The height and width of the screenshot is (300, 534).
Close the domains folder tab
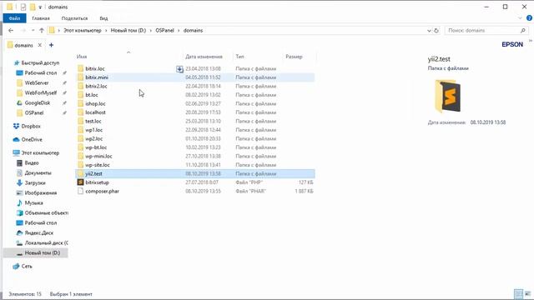point(40,45)
